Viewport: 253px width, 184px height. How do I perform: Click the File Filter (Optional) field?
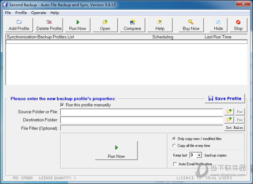coord(142,128)
